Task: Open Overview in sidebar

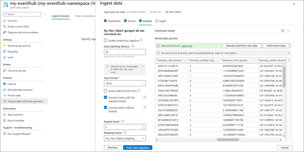Action: [12, 21]
